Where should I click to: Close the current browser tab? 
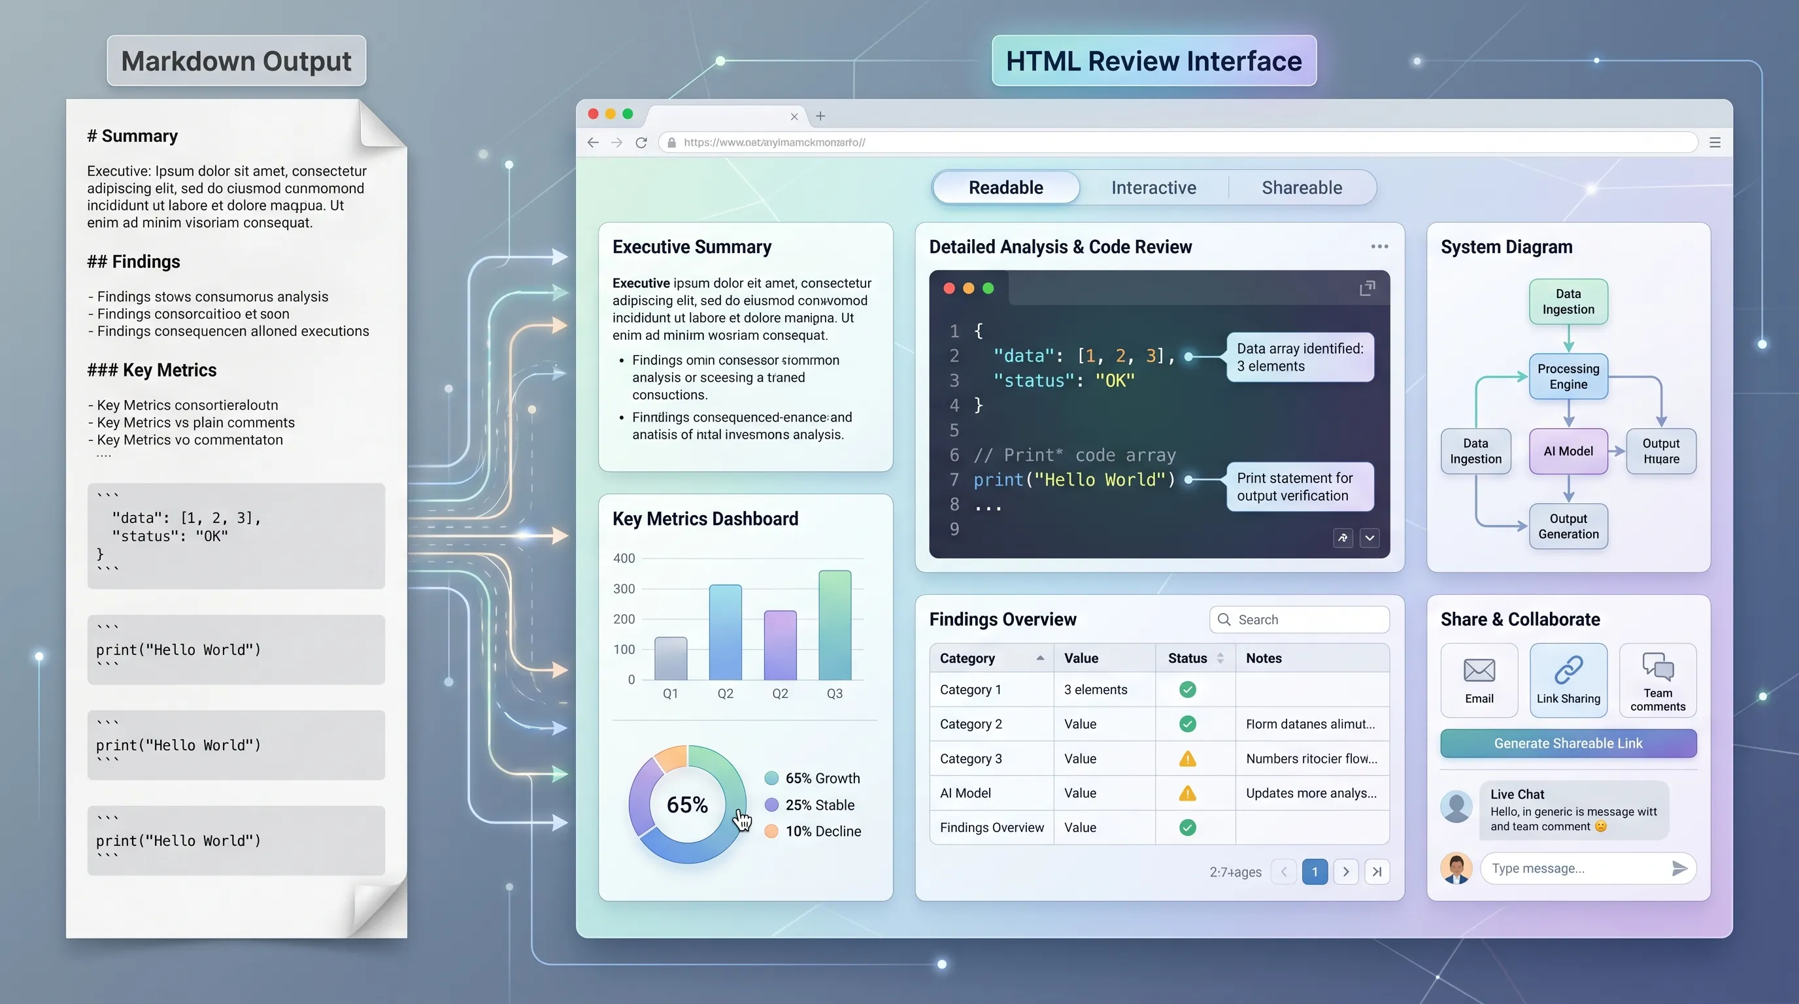(x=794, y=116)
